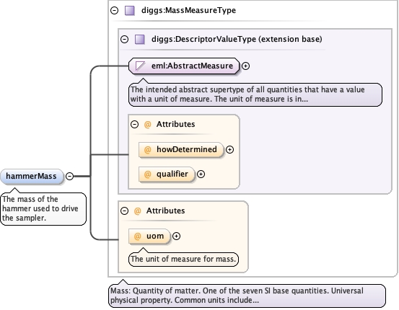Click the abstract supertype annotation under eml:AbstractMeasure

click(255, 94)
